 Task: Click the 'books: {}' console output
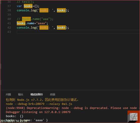click(15, 116)
